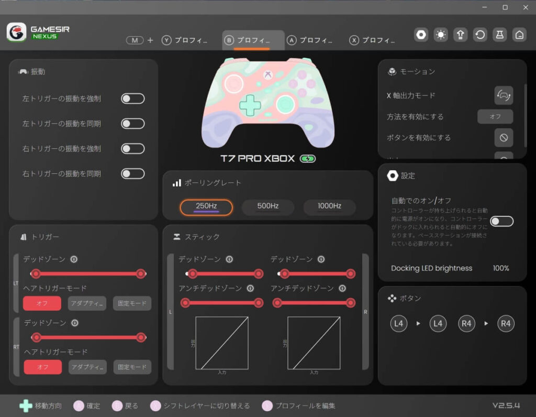Switch to the Y profile tab
The width and height of the screenshot is (536, 417).
(185, 40)
